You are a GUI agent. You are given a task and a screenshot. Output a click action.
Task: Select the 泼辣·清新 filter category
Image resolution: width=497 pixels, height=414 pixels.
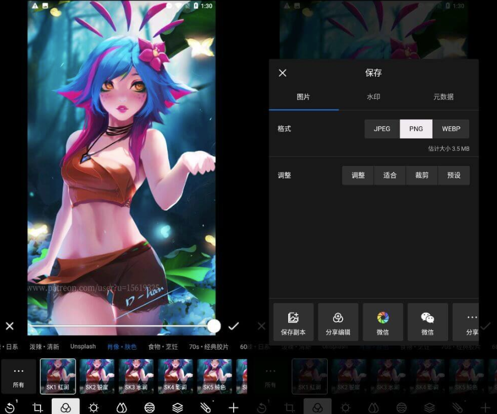pos(44,346)
